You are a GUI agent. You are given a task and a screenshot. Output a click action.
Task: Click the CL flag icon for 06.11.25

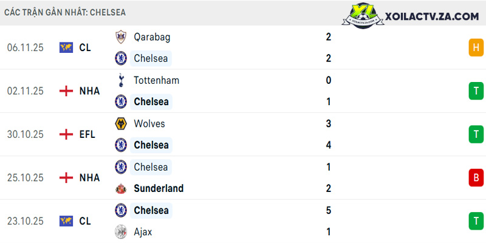(66, 47)
